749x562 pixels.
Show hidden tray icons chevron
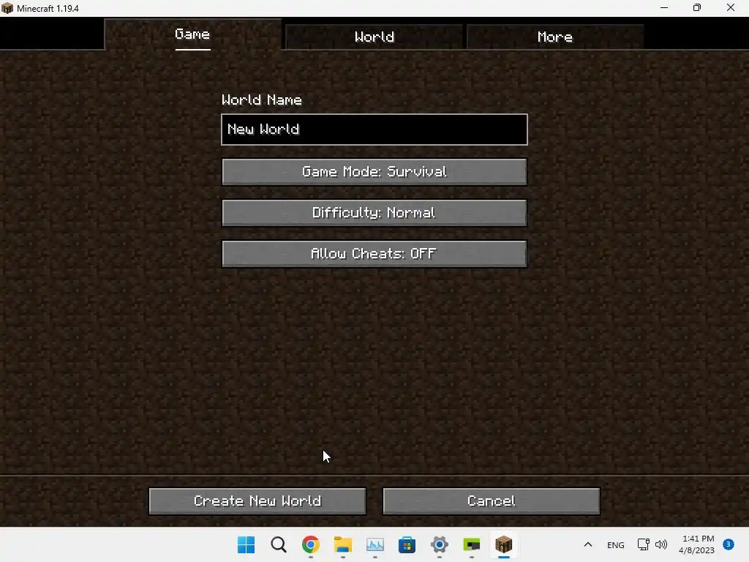coord(588,544)
